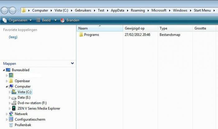The width and height of the screenshot is (218, 129).
Task: Collapse the Bureaublad tree node
Action: coord(4,70)
